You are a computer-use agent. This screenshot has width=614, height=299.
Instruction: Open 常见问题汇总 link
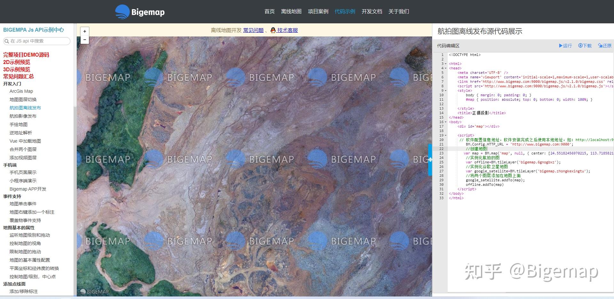point(19,76)
